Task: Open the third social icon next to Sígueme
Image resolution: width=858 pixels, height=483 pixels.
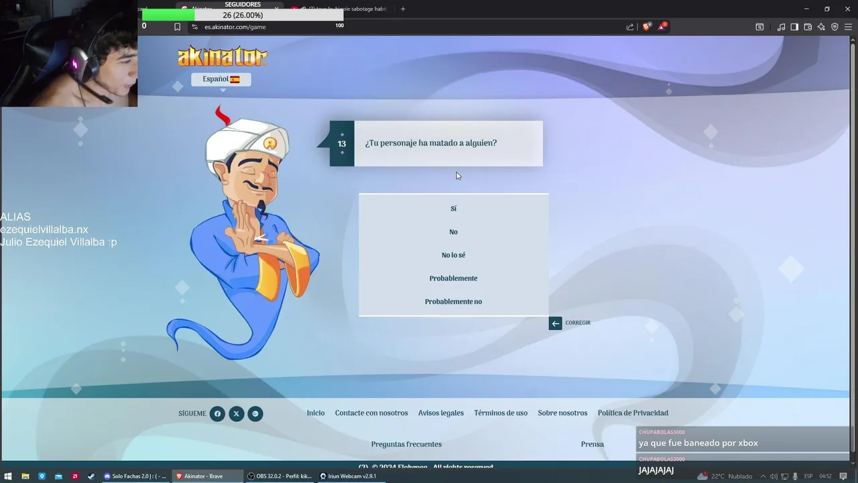Action: 255,414
